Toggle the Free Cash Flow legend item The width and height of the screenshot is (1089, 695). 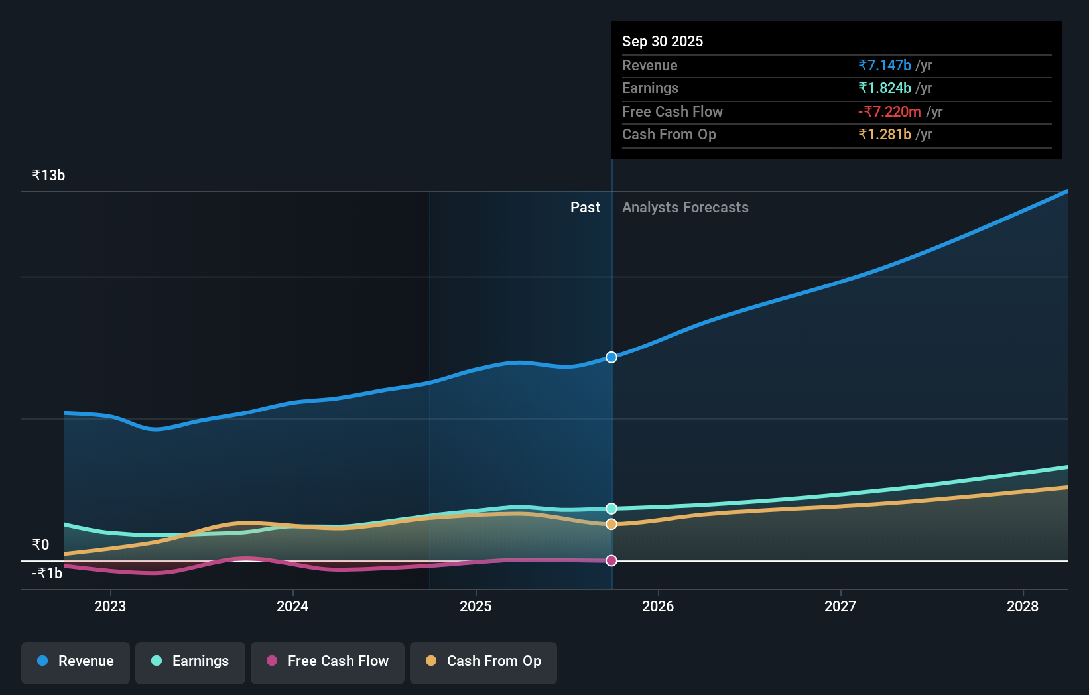(327, 661)
